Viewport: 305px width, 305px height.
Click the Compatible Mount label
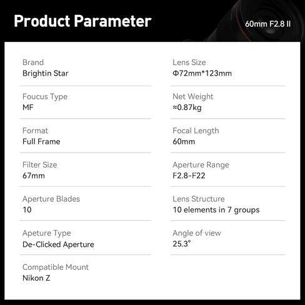point(56,267)
